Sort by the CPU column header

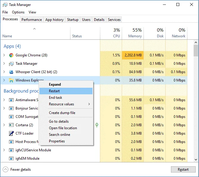click(111, 33)
